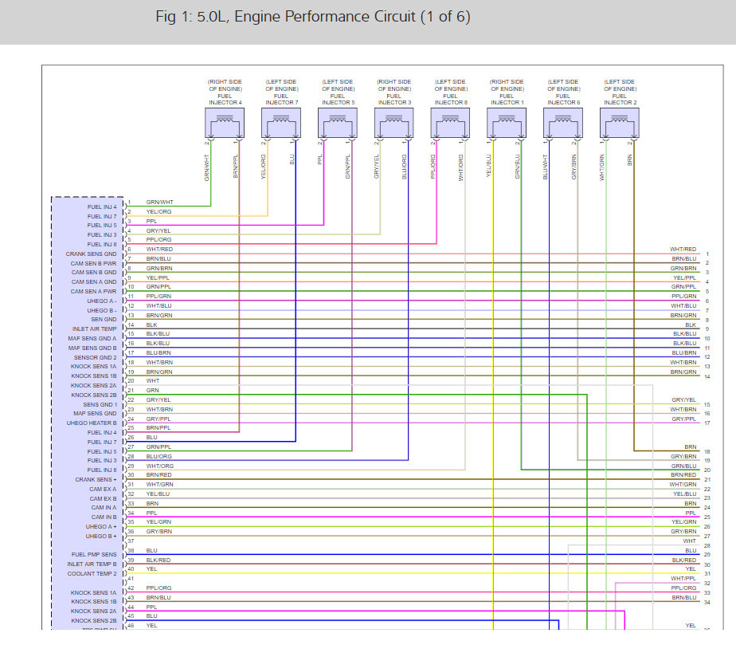Click the WHT/RED wire label at module pin 6

click(159, 249)
